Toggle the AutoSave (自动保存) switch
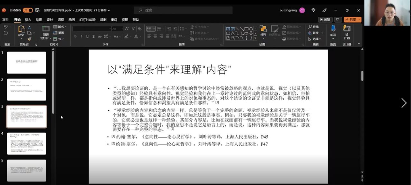Viewport: 411px width, 185px height. 28,10
